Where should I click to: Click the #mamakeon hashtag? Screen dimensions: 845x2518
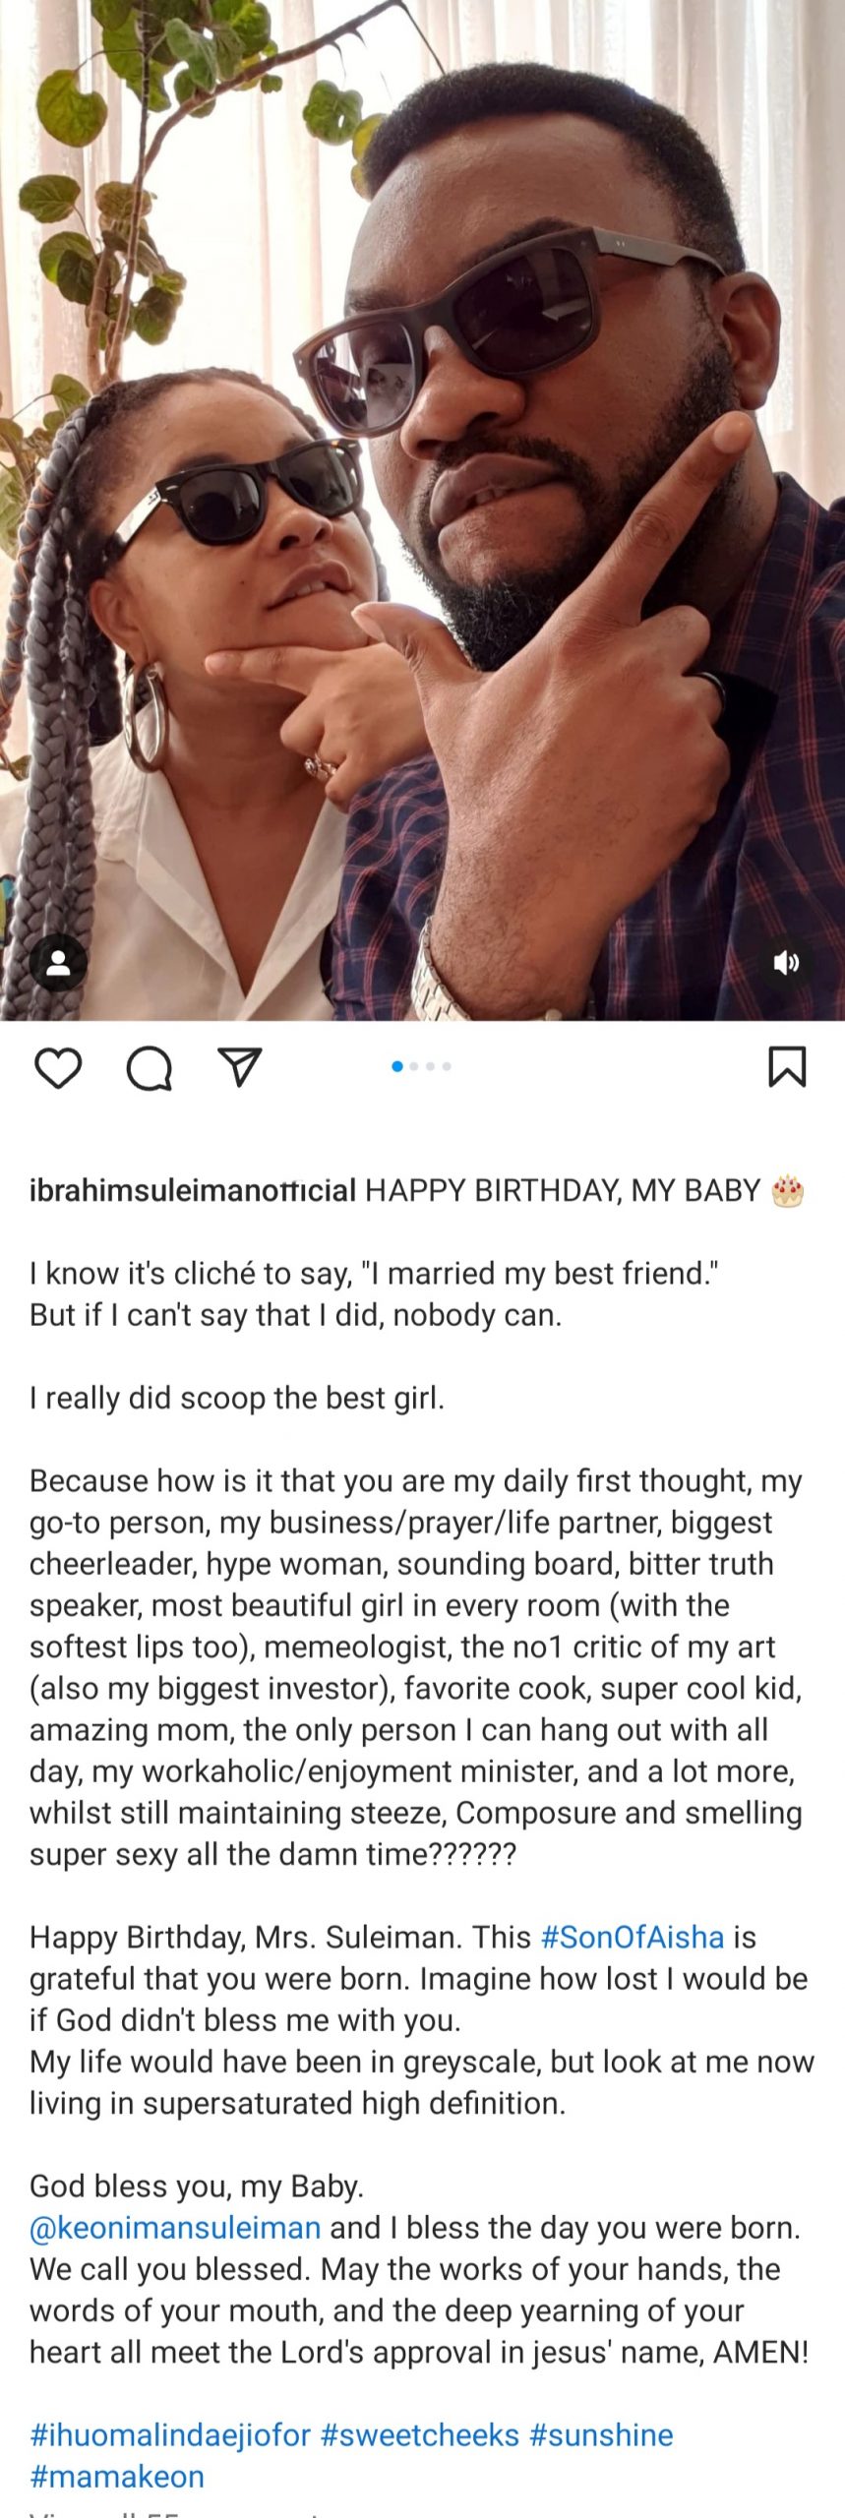click(117, 2476)
